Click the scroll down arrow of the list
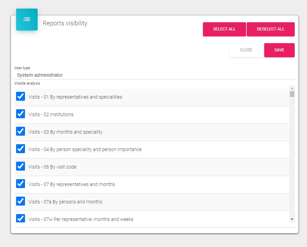 tap(292, 219)
